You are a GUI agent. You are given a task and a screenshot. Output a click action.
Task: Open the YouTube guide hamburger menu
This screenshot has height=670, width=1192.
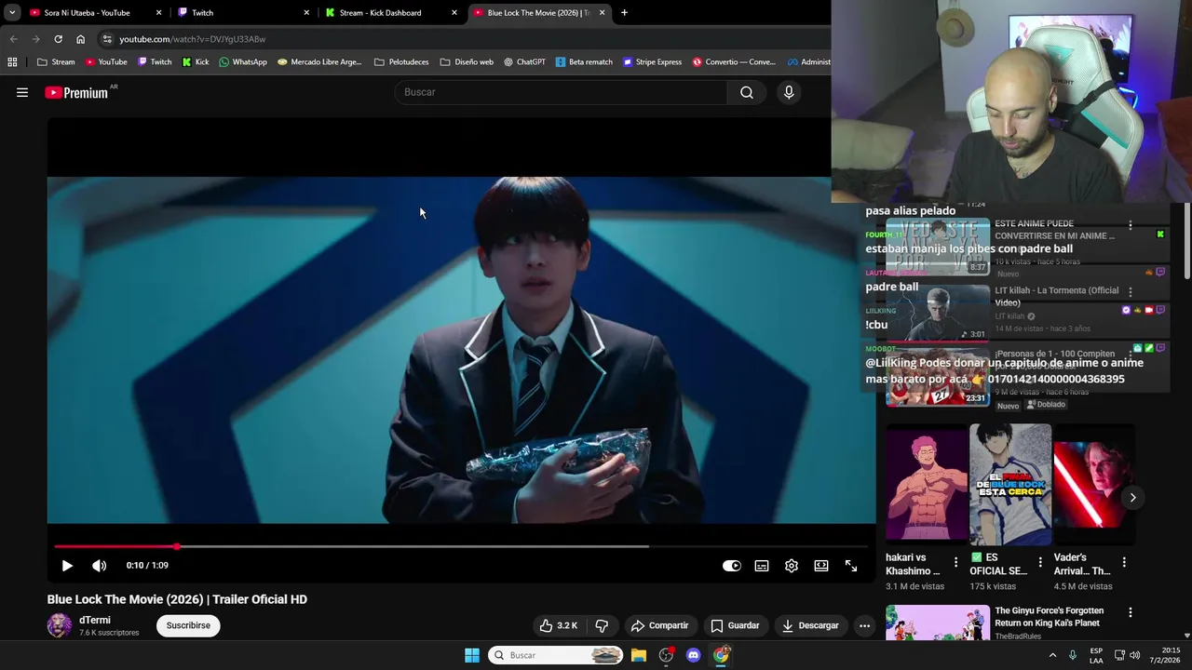pyautogui.click(x=22, y=92)
